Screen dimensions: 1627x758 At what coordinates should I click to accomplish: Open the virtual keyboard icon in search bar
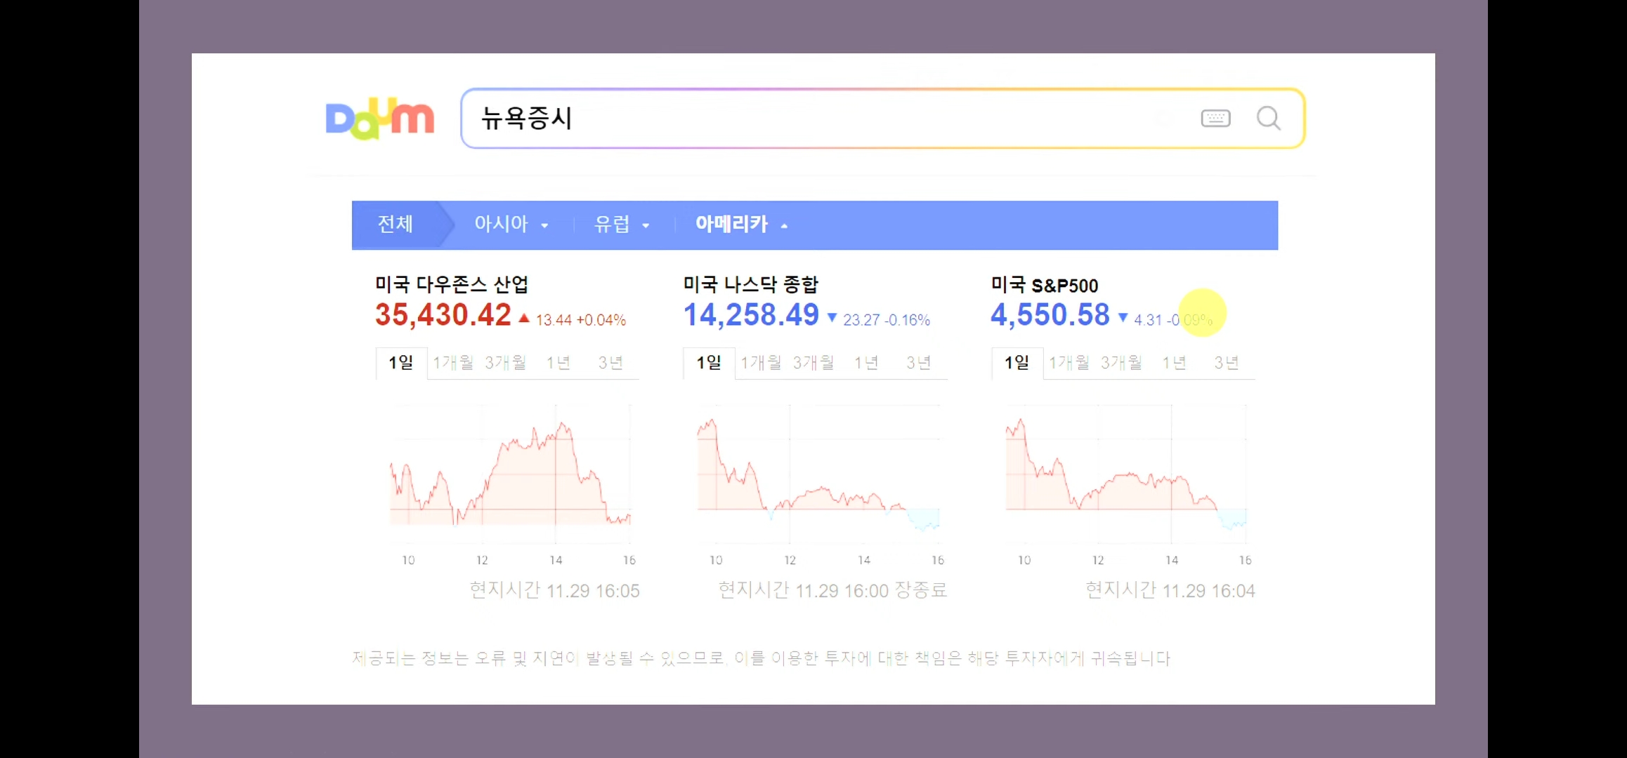1215,118
